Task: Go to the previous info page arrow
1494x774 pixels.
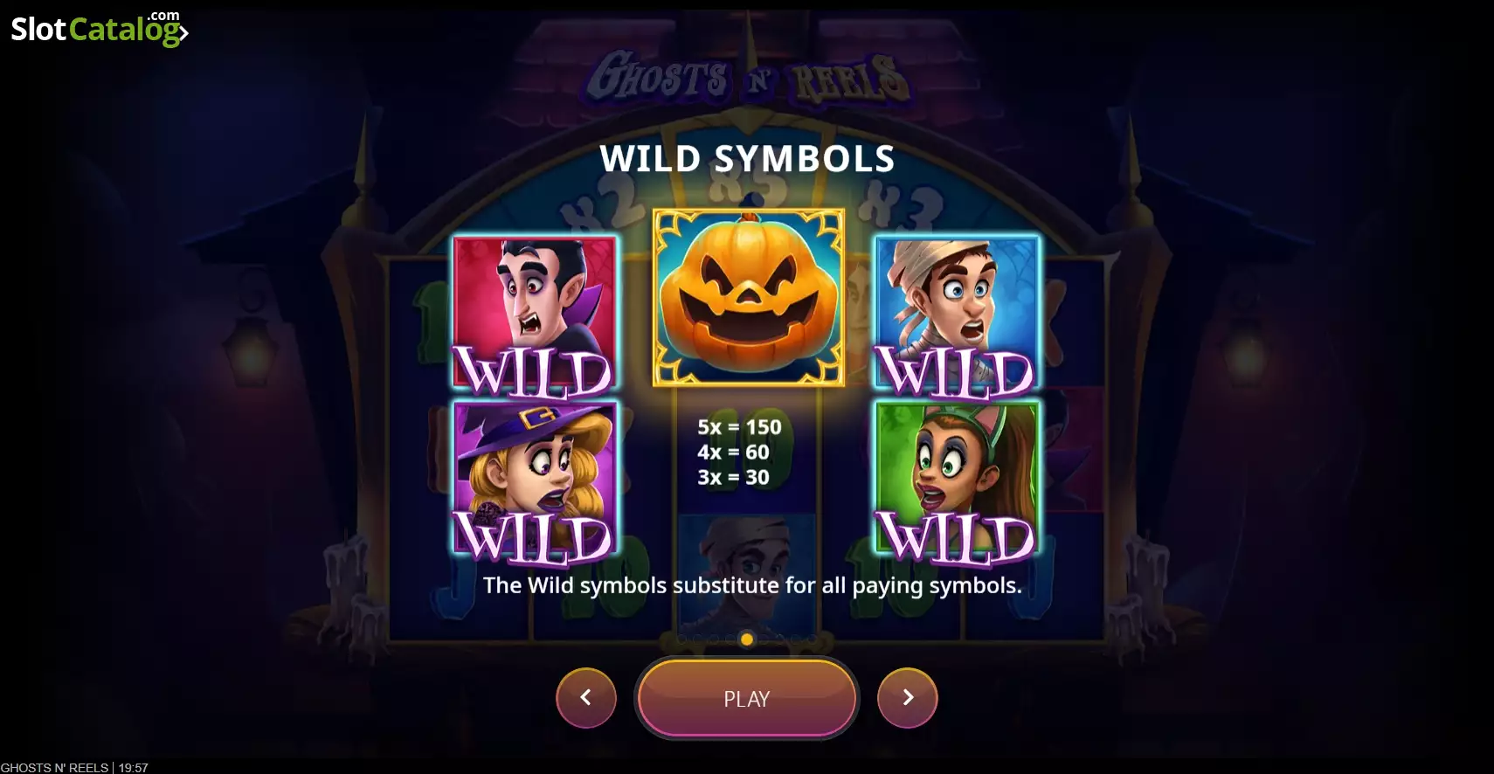Action: (x=586, y=697)
